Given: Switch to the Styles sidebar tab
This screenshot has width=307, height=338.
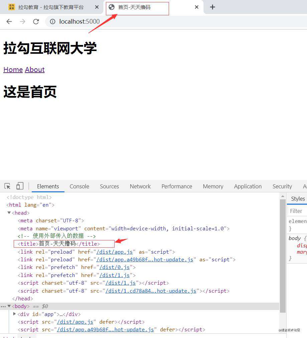Looking at the screenshot, I should point(298,199).
